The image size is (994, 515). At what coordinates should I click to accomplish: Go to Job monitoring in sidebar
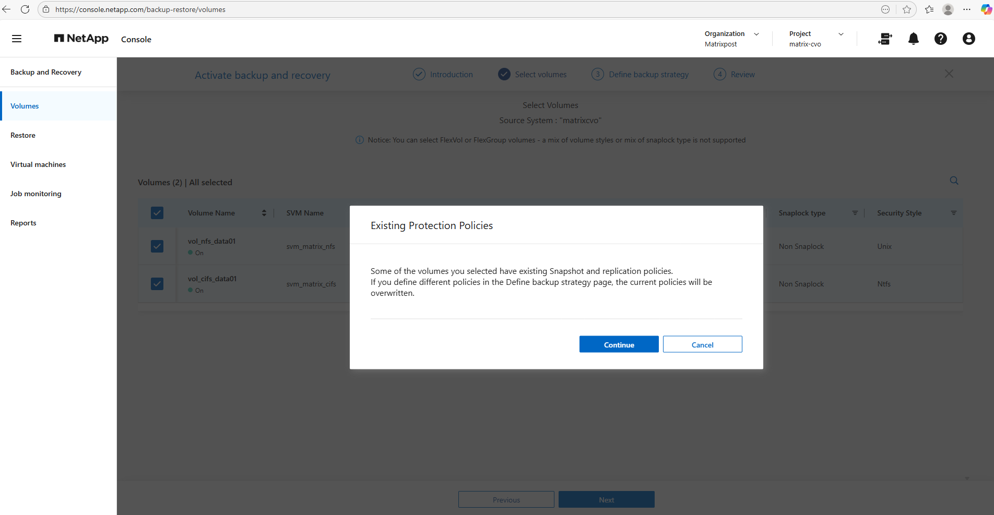point(36,194)
